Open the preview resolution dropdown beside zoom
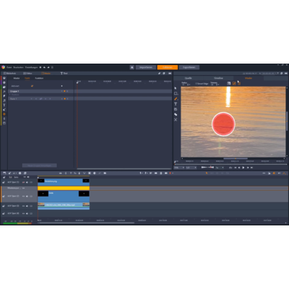 [191, 168]
